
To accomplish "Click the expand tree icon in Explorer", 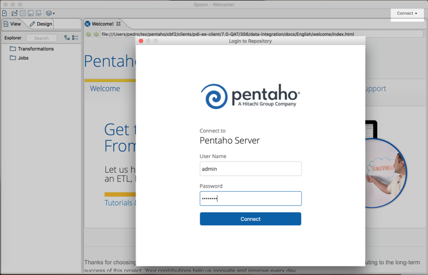I will (x=67, y=38).
